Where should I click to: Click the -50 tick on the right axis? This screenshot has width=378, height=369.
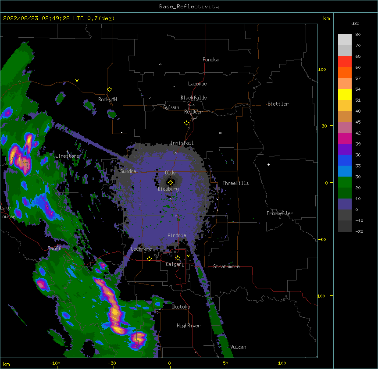(322, 239)
